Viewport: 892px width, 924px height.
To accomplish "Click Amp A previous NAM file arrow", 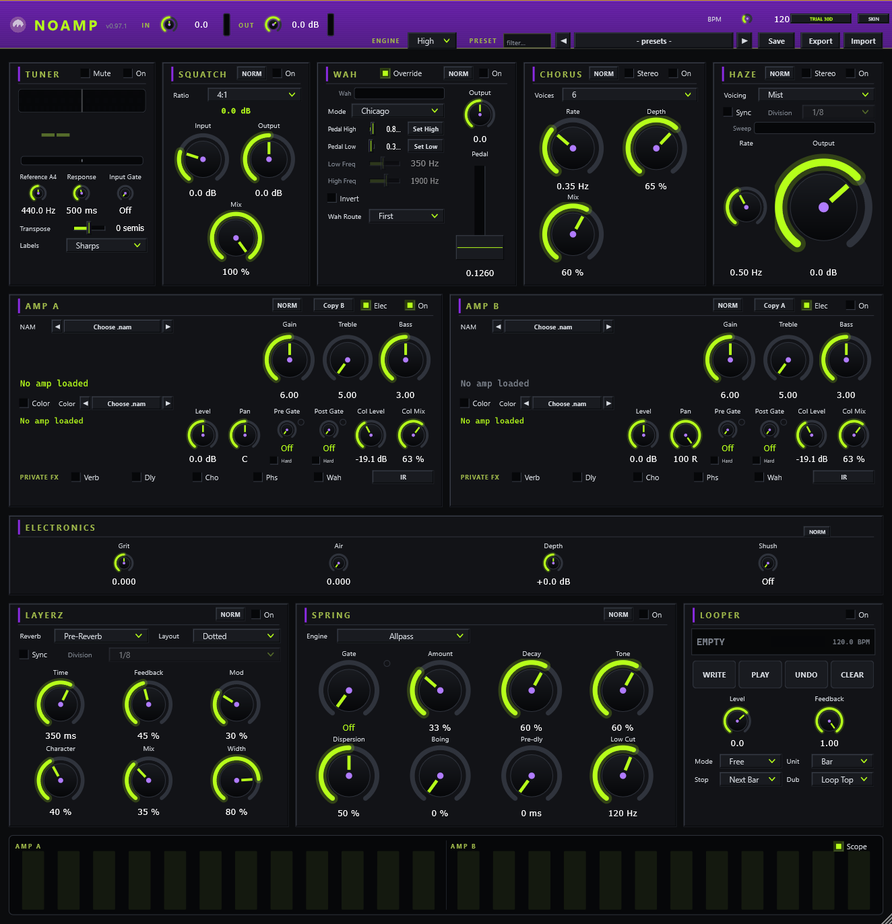I will [57, 327].
